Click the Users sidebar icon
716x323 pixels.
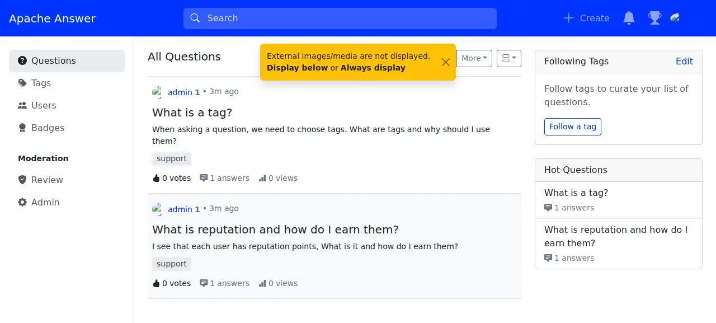click(x=22, y=105)
